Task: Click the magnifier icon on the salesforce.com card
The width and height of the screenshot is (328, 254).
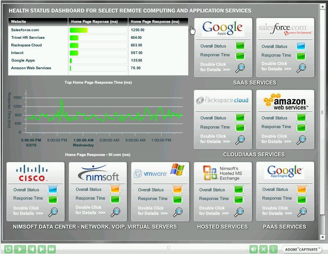Action: [301, 68]
